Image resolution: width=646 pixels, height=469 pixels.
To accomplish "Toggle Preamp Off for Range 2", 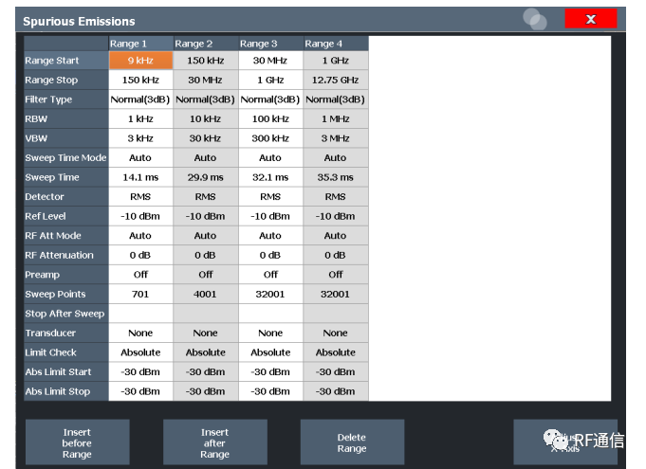I will [x=206, y=275].
